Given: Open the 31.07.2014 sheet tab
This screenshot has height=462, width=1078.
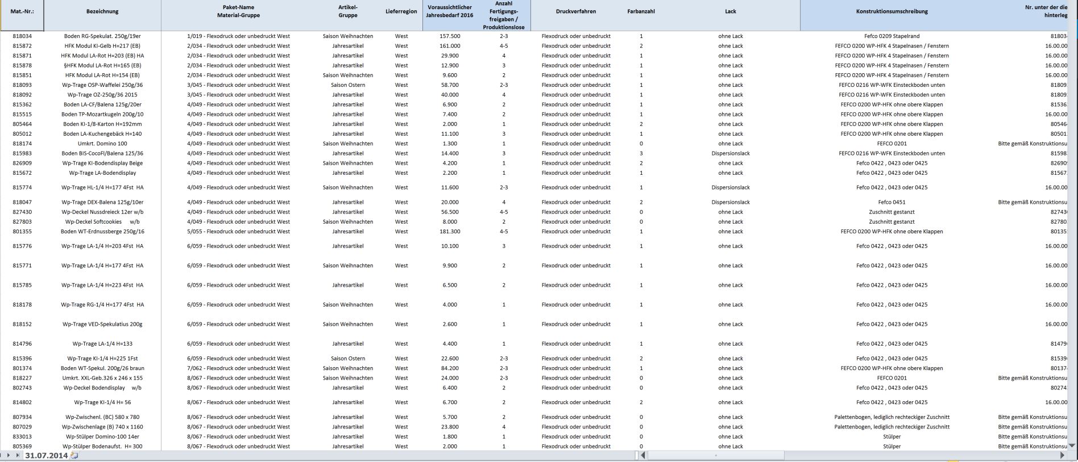Looking at the screenshot, I should tap(46, 455).
